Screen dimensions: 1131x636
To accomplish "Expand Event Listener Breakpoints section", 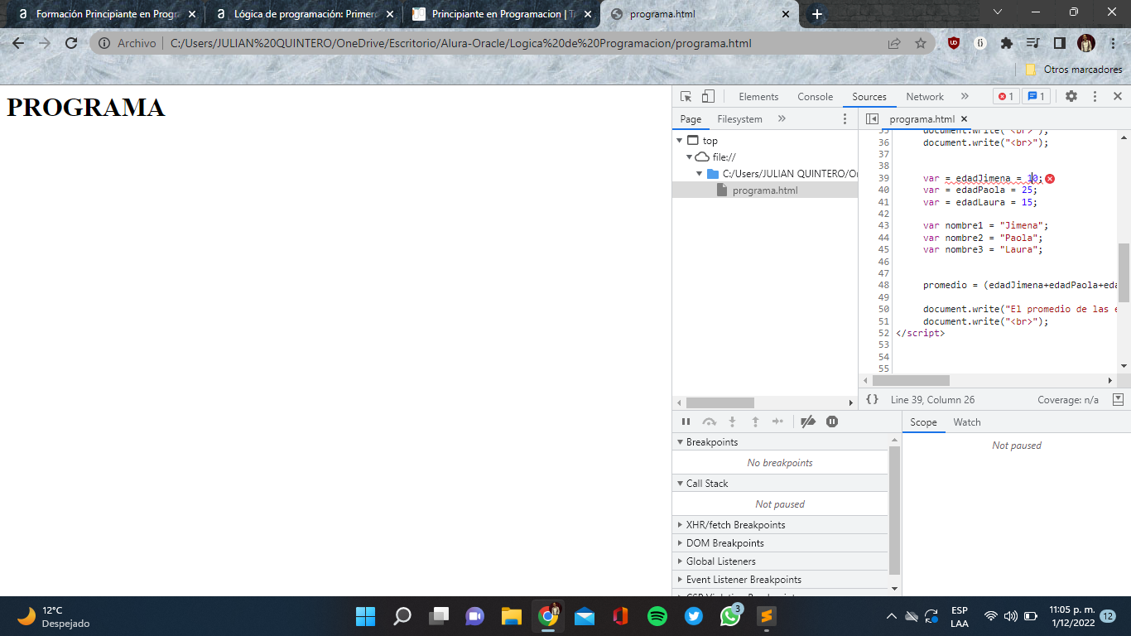I will pyautogui.click(x=780, y=580).
